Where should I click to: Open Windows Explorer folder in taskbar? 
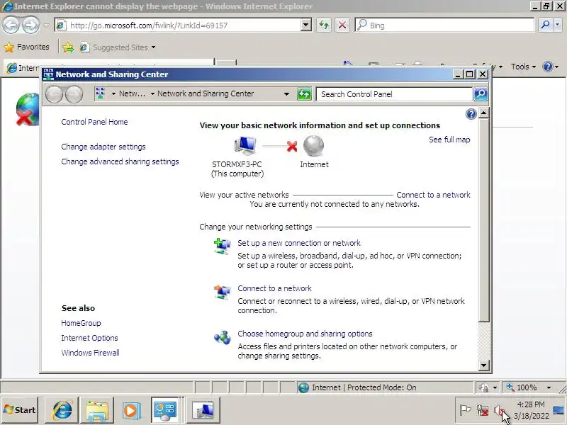97,410
